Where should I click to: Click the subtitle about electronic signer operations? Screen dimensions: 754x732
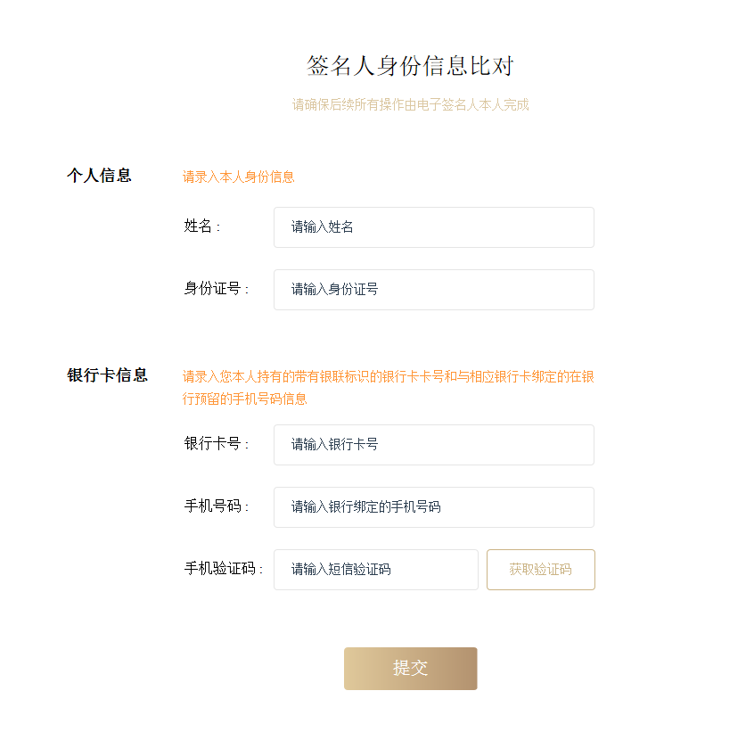[x=410, y=104]
